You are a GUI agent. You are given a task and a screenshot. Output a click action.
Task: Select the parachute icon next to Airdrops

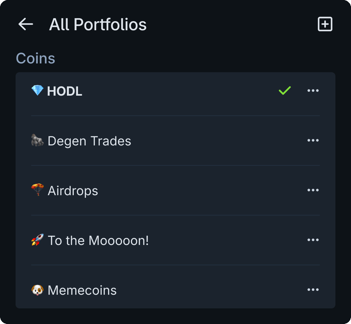[37, 190]
